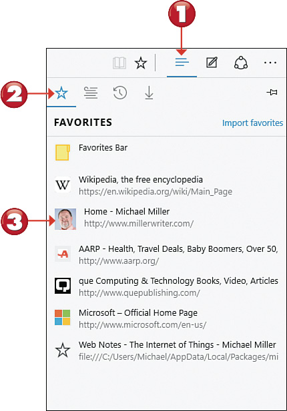
Task: Open the Wikipedia, the free encyclopedia favorite
Action: pyautogui.click(x=166, y=185)
